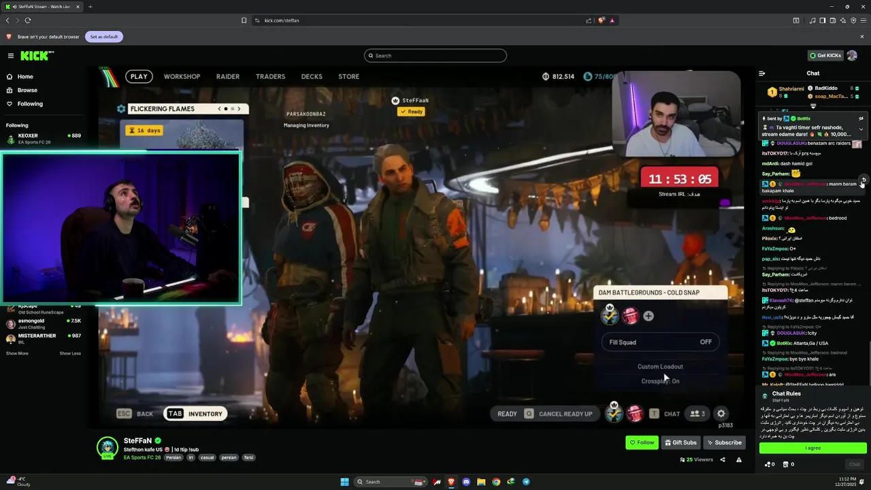Click the reply arrow on chat message
The height and width of the screenshot is (490, 871).
[x=864, y=180]
